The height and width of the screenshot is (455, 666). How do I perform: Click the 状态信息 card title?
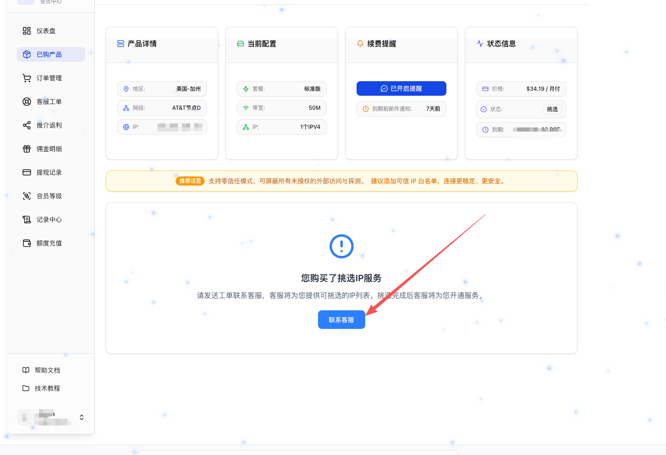[501, 44]
